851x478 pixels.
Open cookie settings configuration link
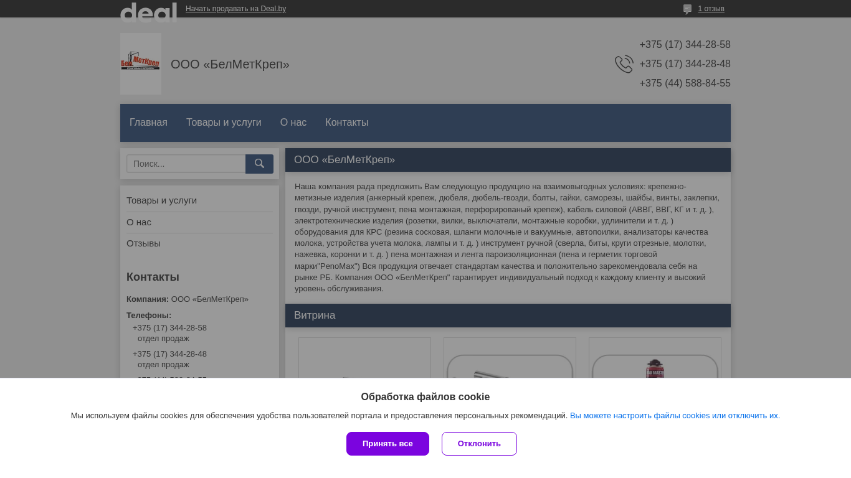(675, 416)
